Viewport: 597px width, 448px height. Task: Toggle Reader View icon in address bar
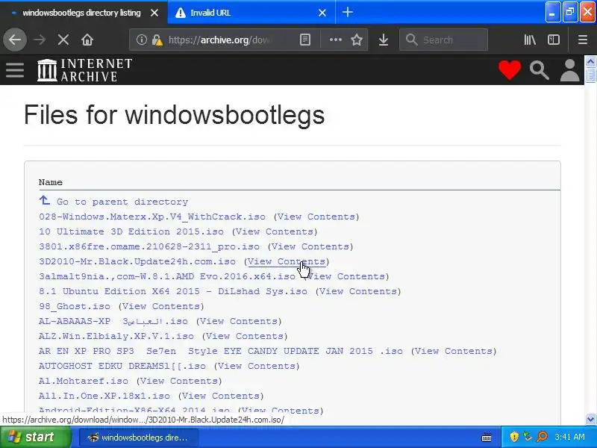click(305, 40)
